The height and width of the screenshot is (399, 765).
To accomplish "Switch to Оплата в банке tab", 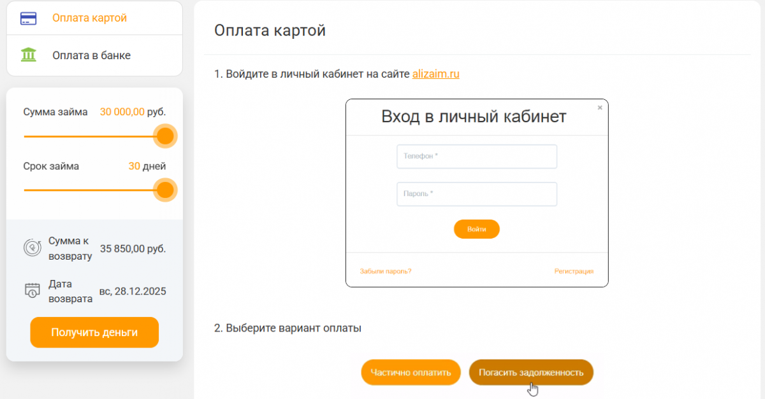I will click(91, 55).
